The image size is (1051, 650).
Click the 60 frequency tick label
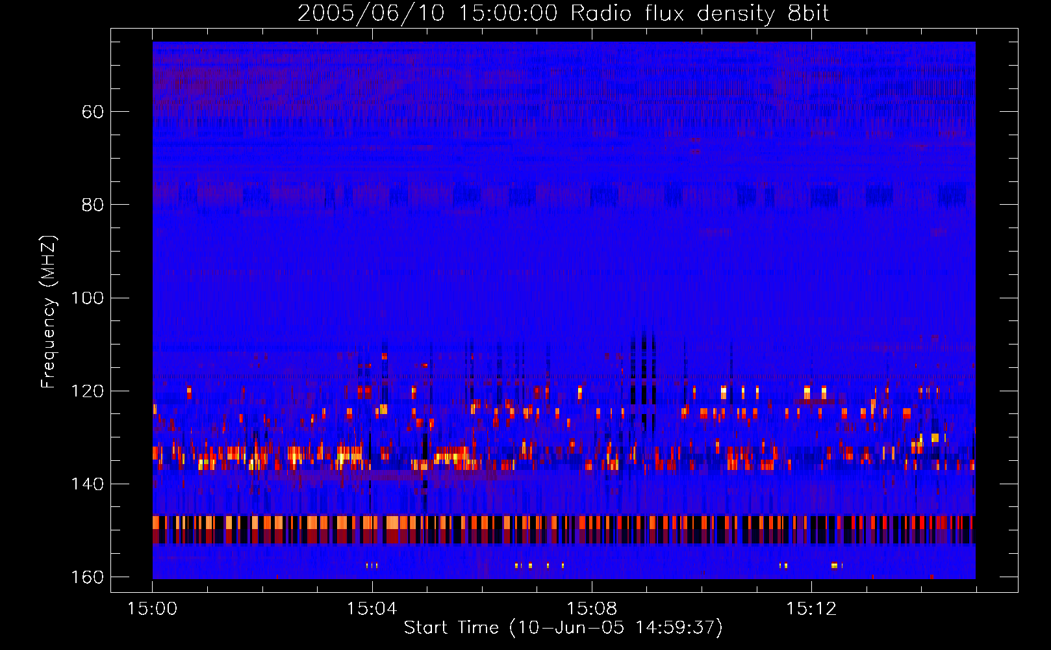[93, 112]
